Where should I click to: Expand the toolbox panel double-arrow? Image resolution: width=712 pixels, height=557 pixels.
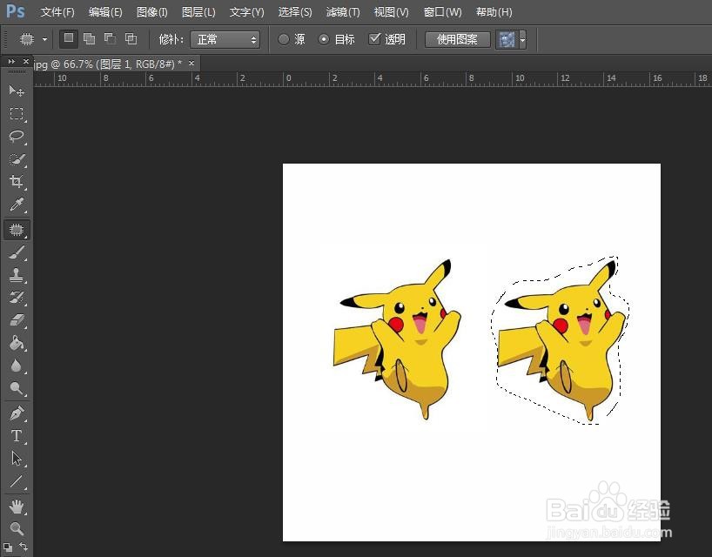(11, 61)
